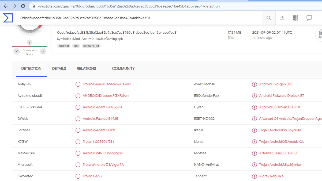The height and width of the screenshot is (181, 322).
Task: Click the Avast-Mobile engine name
Action: click(205, 84)
